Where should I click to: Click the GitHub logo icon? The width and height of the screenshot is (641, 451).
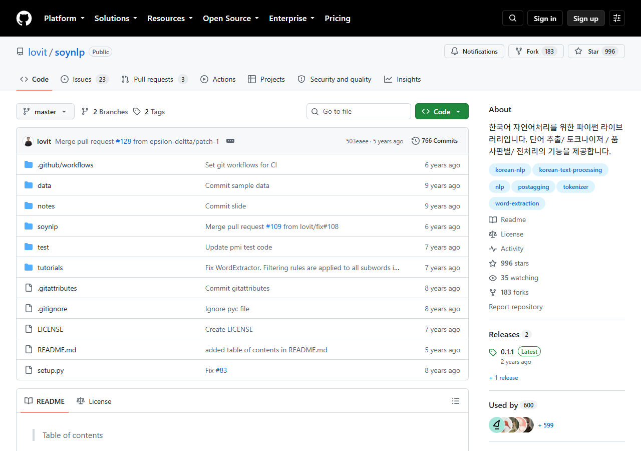[x=24, y=19]
